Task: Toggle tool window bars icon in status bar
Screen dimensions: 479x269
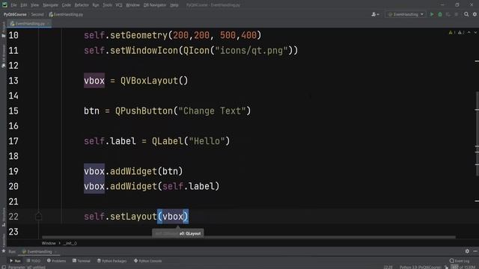Action: 3,268
